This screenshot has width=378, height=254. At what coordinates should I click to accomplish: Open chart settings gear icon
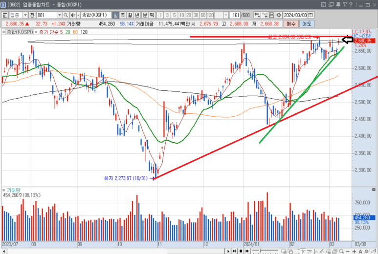pyautogui.click(x=279, y=15)
